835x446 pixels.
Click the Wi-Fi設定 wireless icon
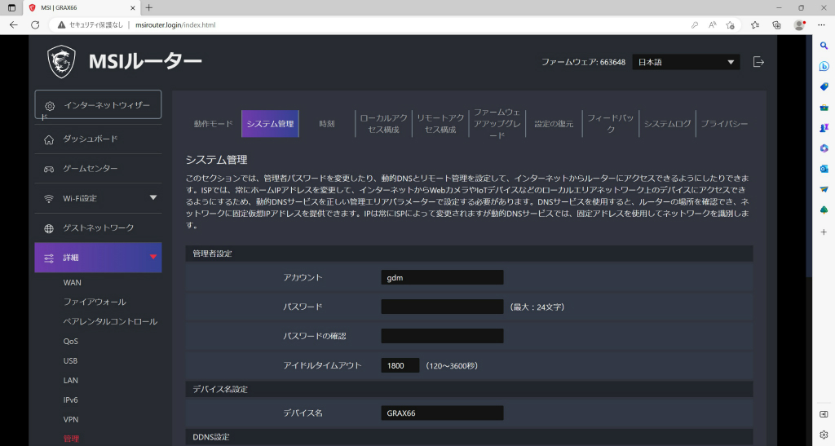tap(49, 198)
